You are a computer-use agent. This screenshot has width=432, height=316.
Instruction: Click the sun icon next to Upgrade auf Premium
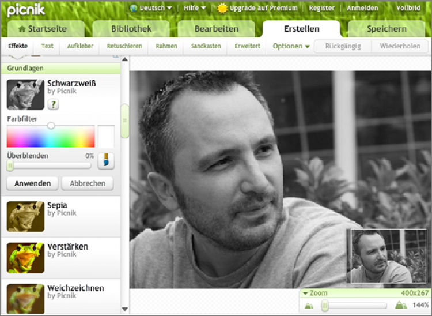(222, 8)
